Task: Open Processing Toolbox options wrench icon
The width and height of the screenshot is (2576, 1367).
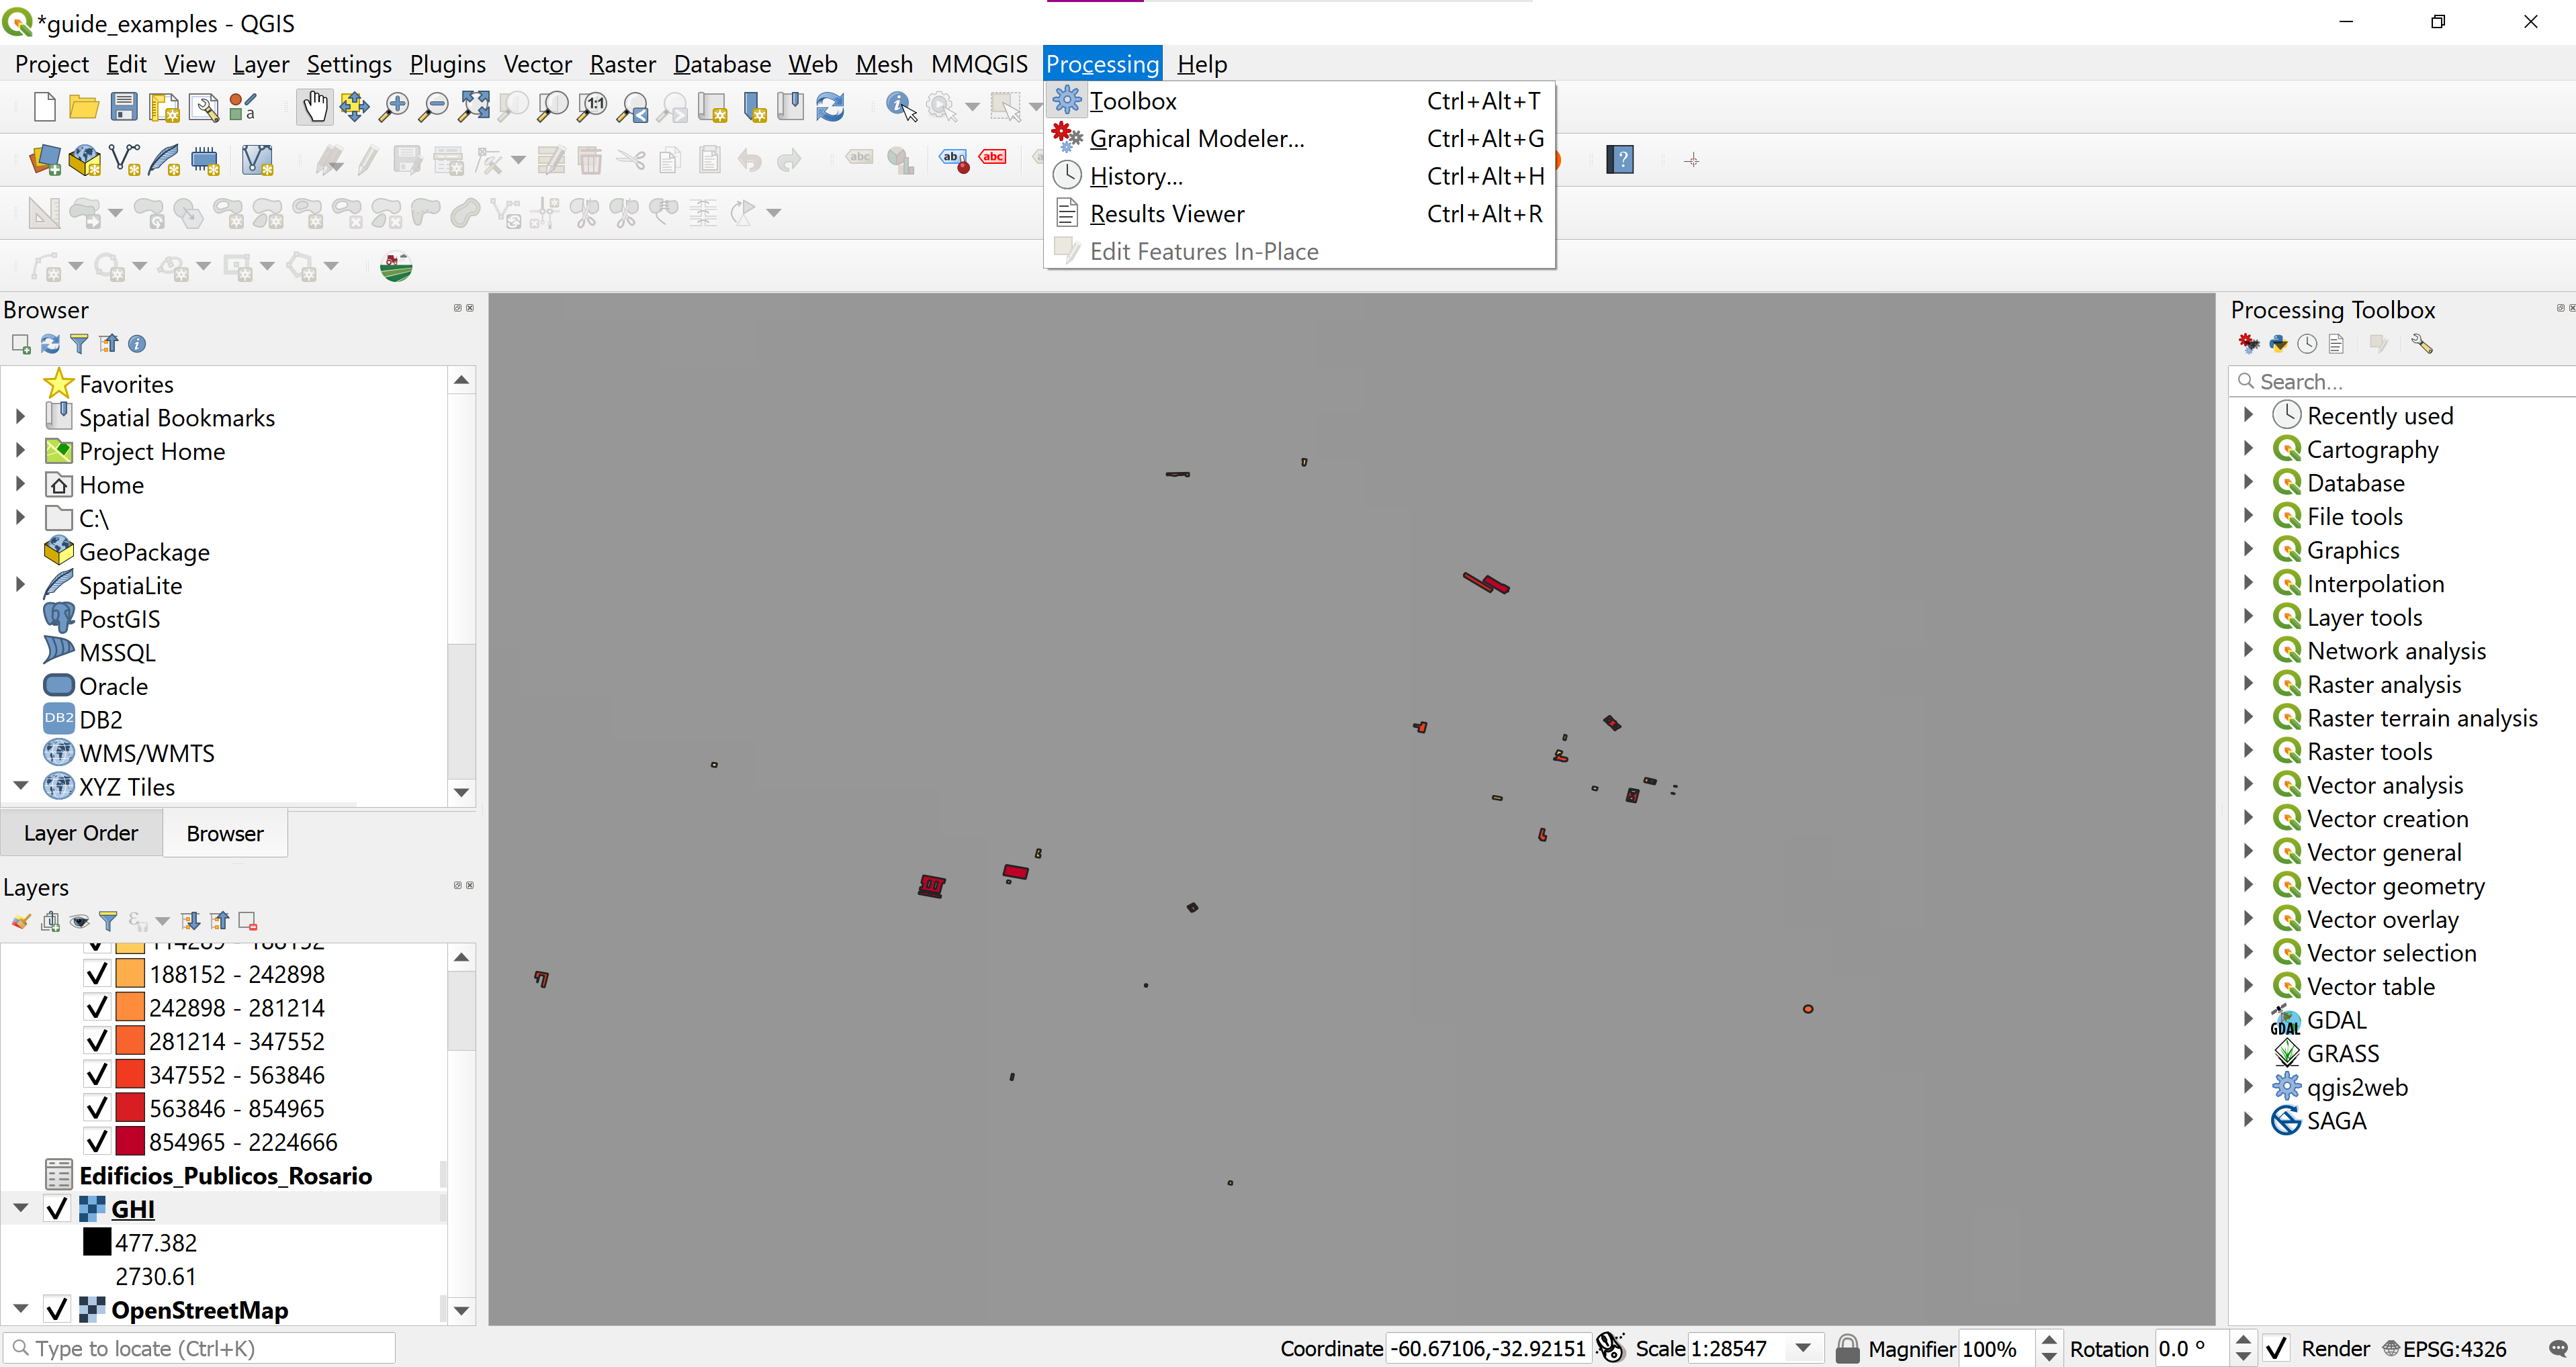Action: (2421, 344)
